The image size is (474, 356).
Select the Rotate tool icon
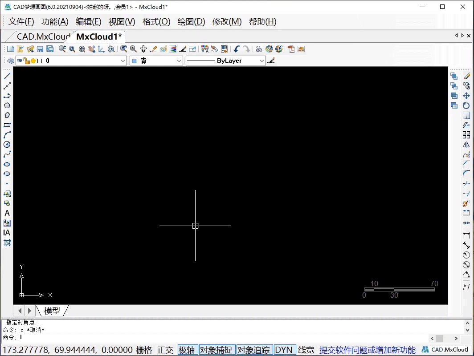click(x=466, y=105)
